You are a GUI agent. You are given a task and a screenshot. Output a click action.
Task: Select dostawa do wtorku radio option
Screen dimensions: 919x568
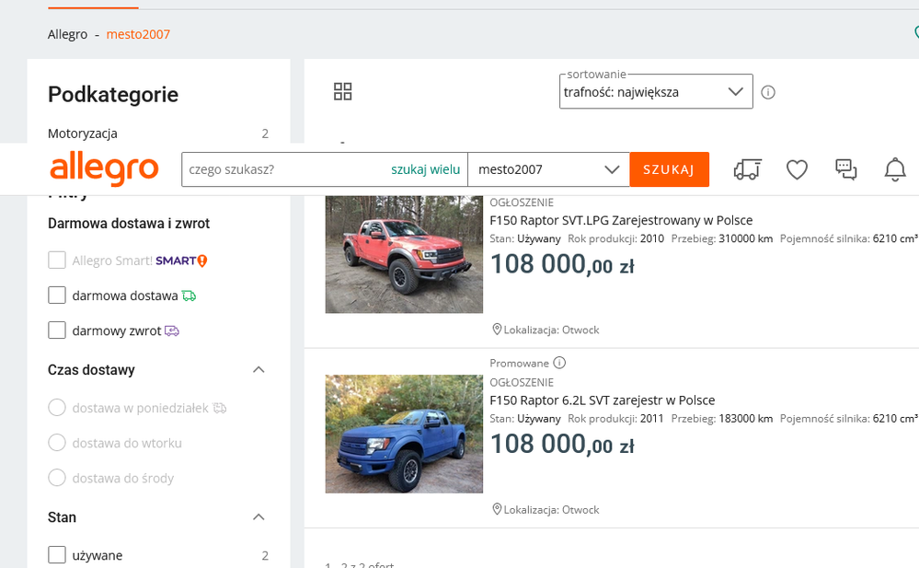[x=57, y=443]
